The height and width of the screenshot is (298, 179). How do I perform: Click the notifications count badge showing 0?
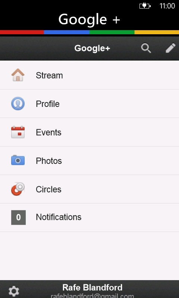(18, 218)
